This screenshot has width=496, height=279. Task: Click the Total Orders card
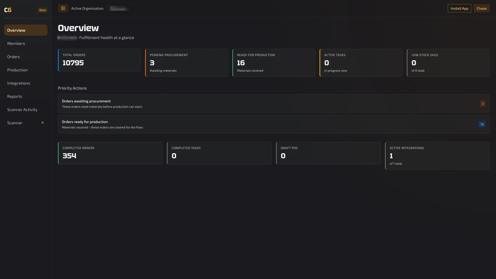tap(99, 60)
